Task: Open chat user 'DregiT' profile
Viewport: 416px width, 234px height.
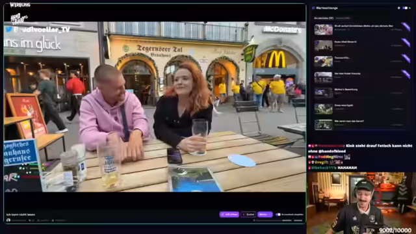Action: coord(322,162)
